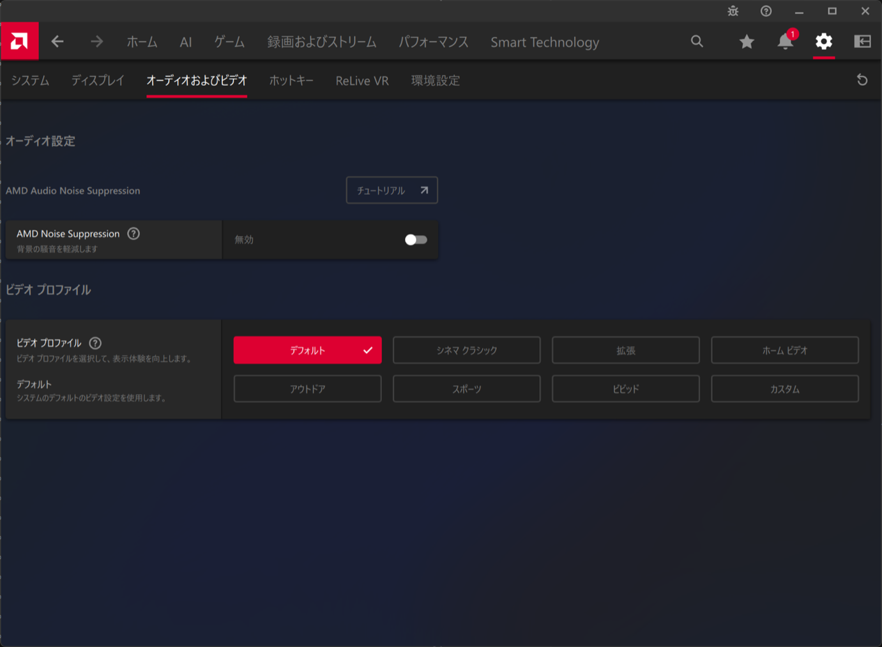Open the settings gear icon

(x=824, y=42)
